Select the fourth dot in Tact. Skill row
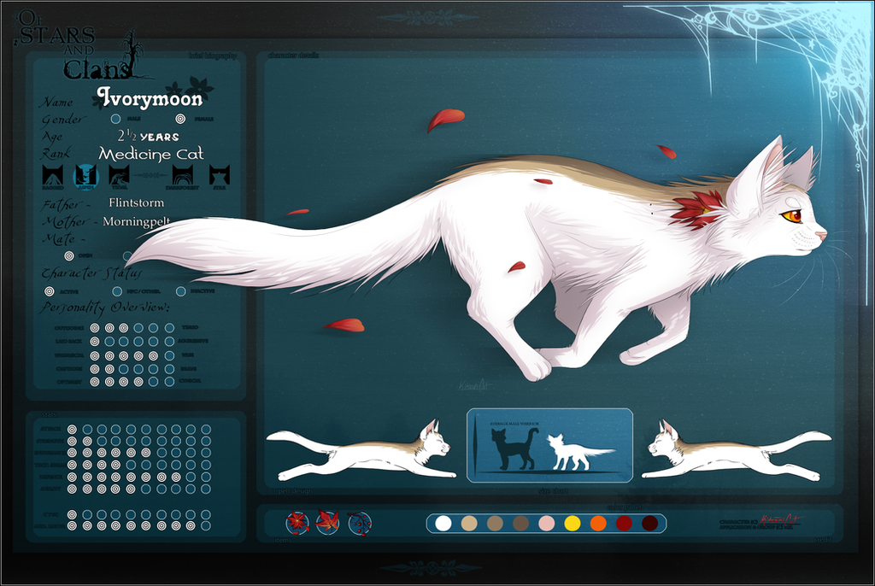Viewport: 875px width, 586px height. 116,465
